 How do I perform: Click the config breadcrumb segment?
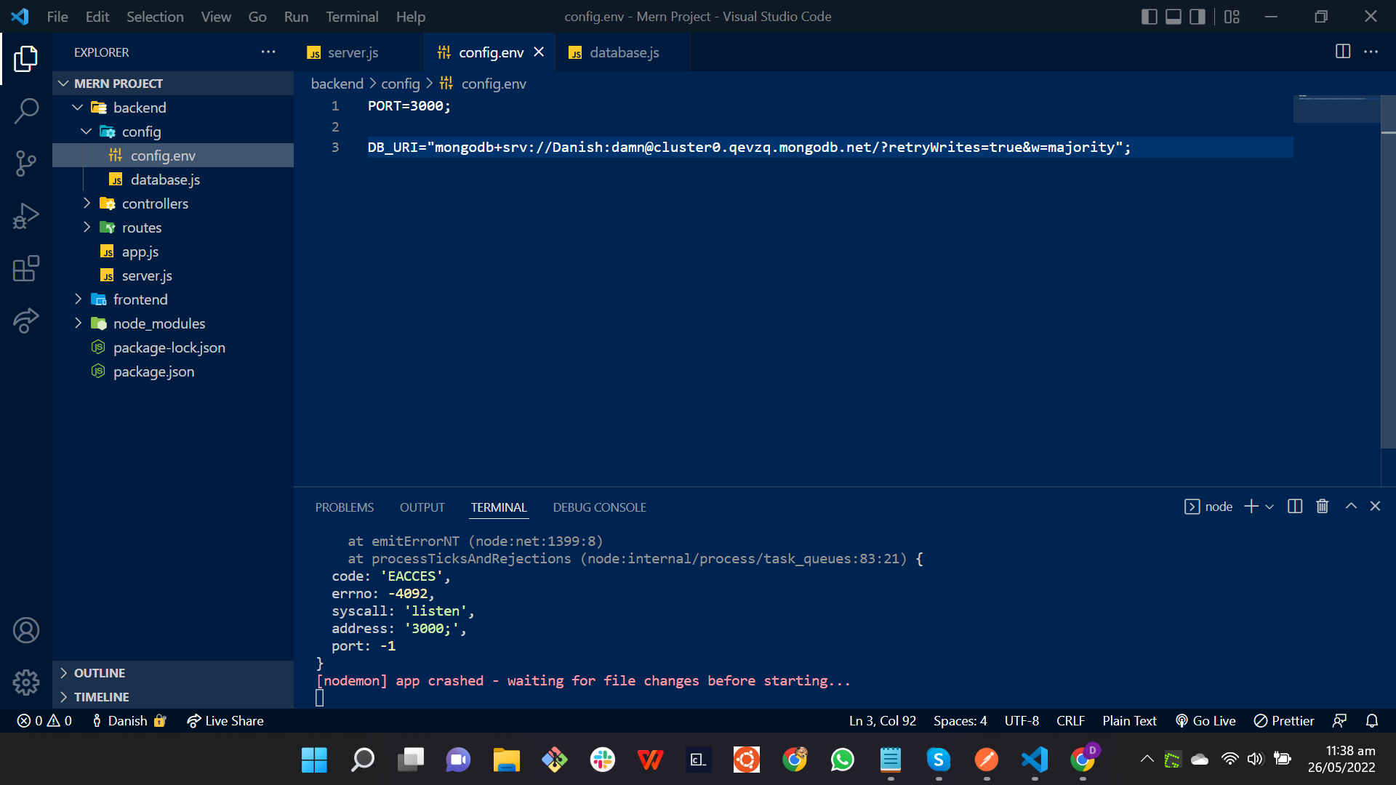click(x=401, y=84)
